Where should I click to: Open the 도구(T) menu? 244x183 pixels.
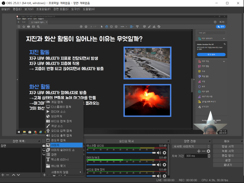point(76,9)
